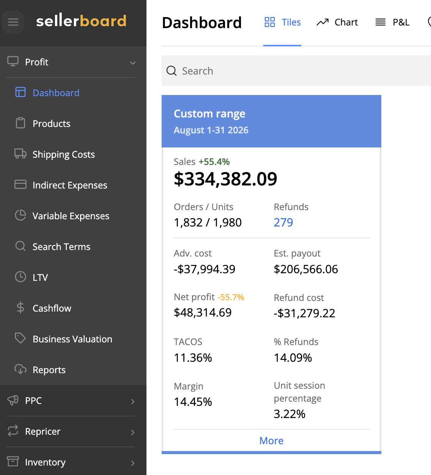This screenshot has height=475, width=431.
Task: Switch to the P&L tab
Action: [x=392, y=22]
